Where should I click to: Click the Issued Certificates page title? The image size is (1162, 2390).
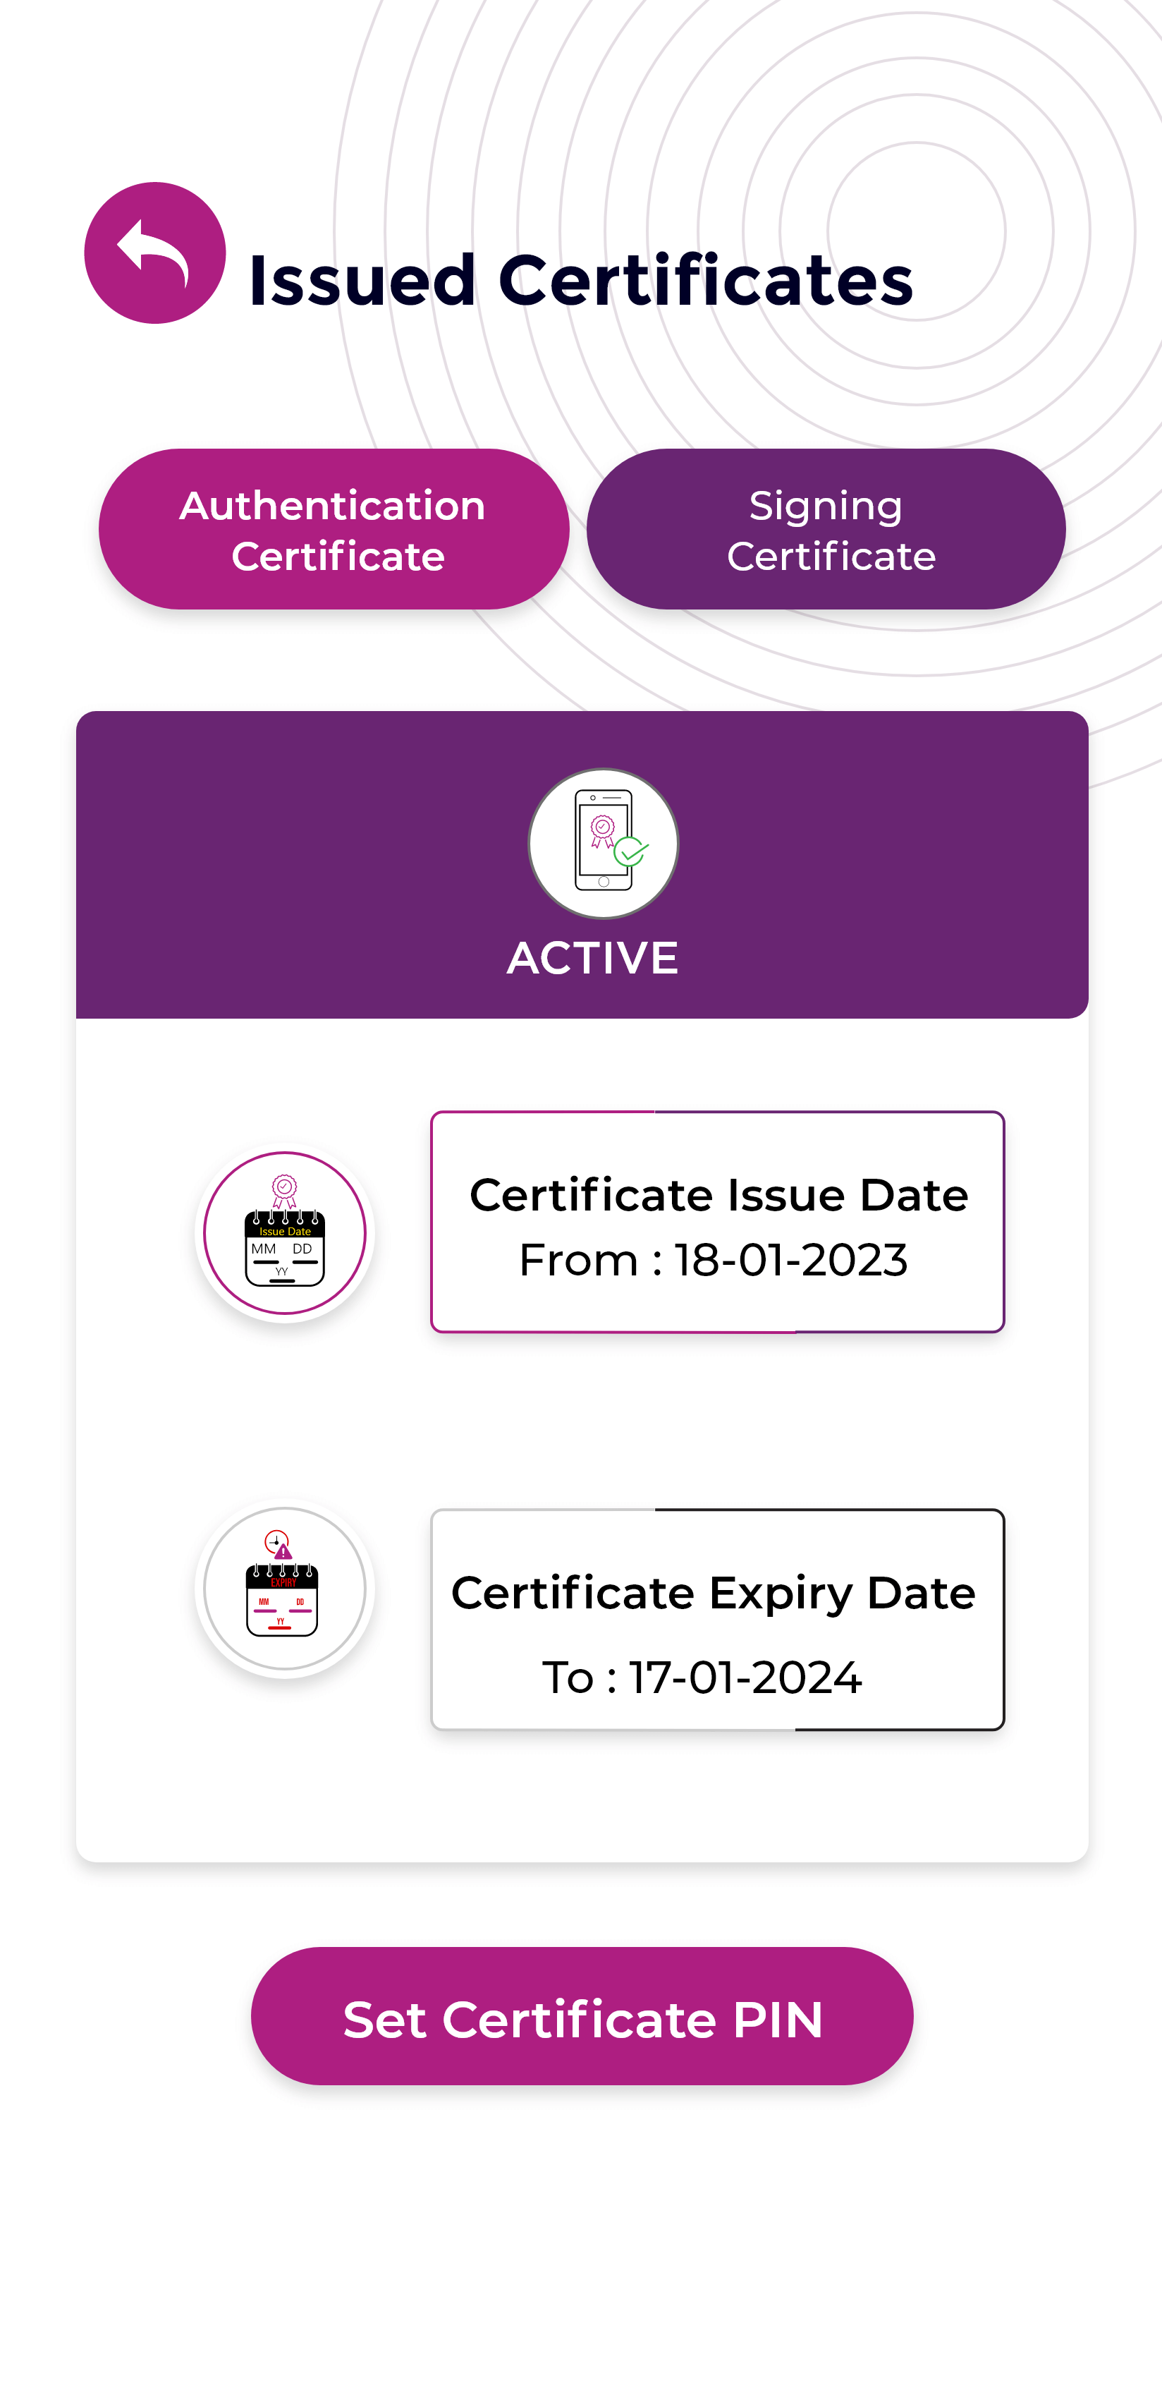[580, 279]
